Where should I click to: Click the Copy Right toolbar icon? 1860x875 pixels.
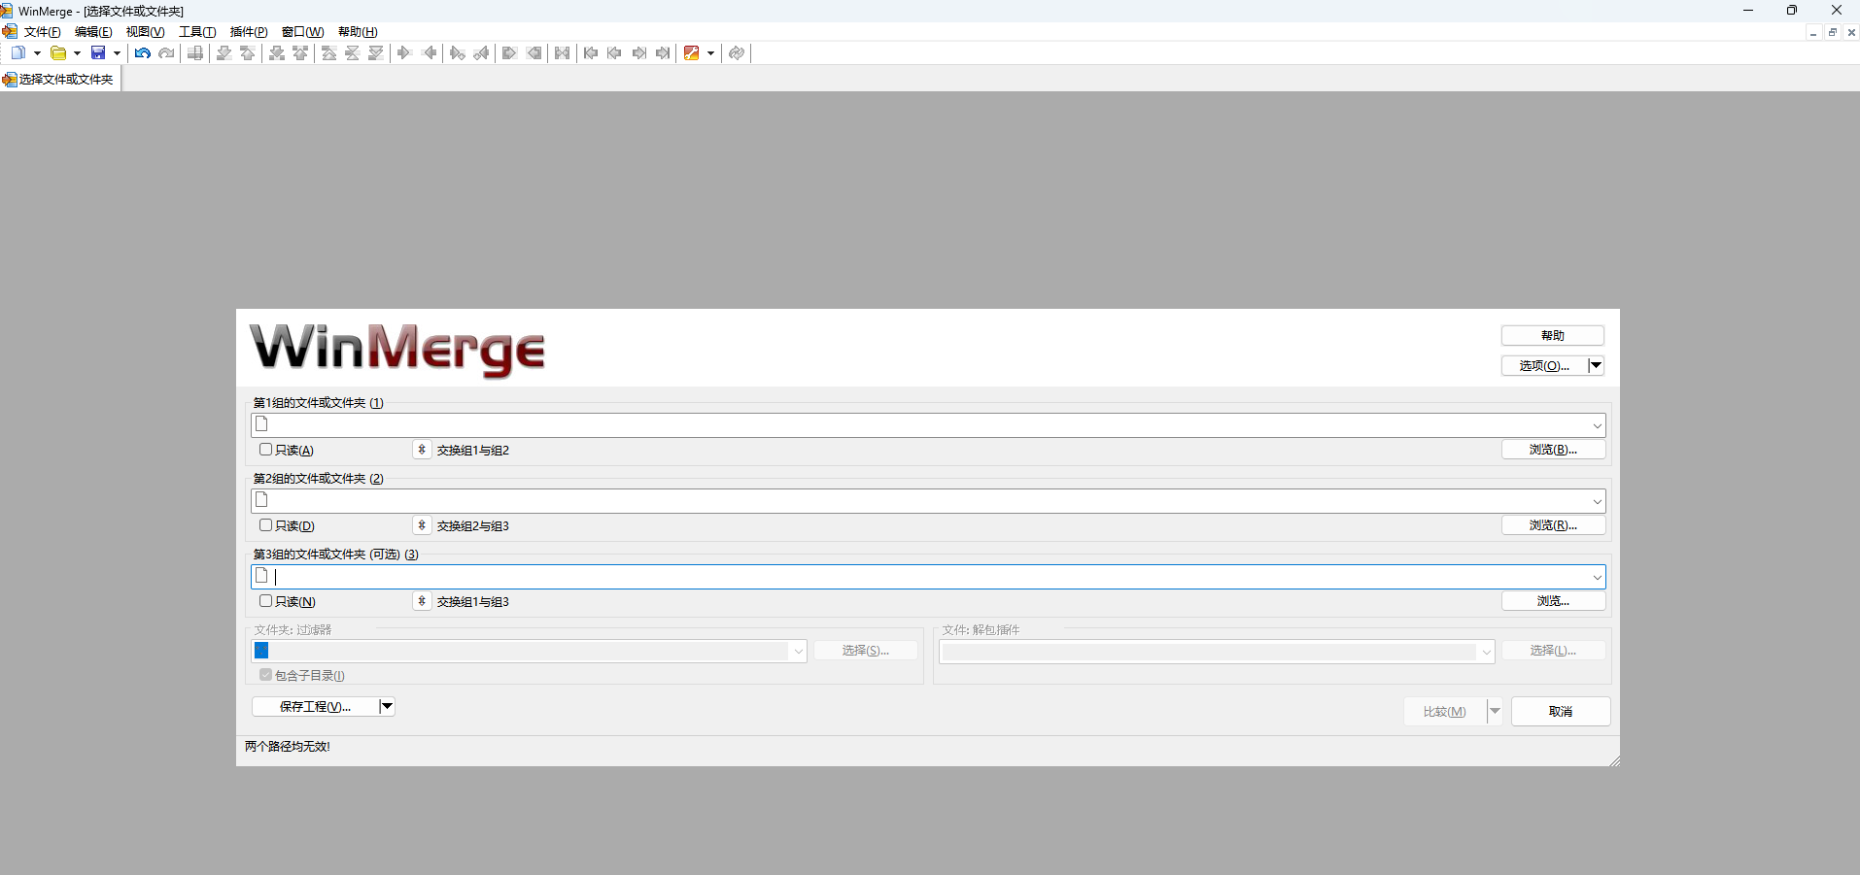tap(405, 53)
